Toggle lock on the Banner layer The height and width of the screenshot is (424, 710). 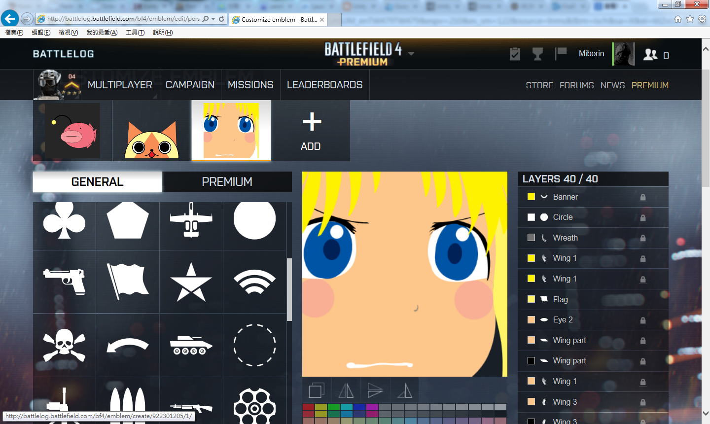tap(643, 197)
